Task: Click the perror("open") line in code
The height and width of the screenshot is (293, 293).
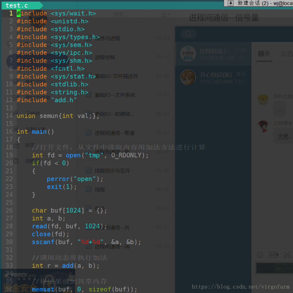Action: (75, 179)
